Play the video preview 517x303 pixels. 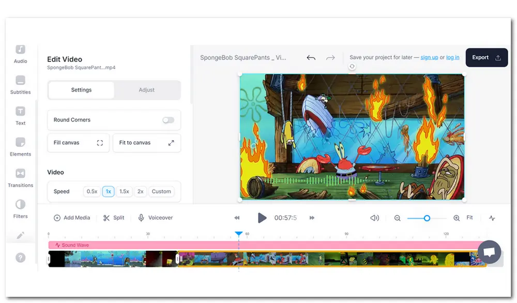coord(262,218)
